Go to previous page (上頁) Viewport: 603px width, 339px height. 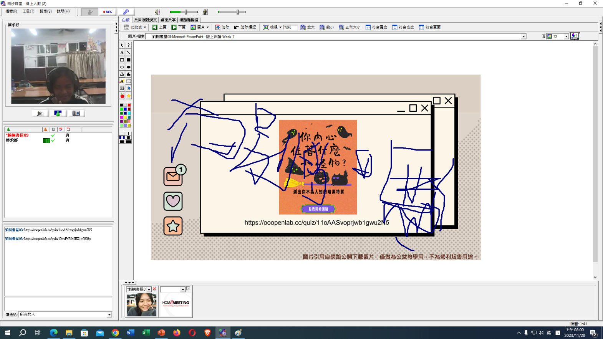pos(159,27)
